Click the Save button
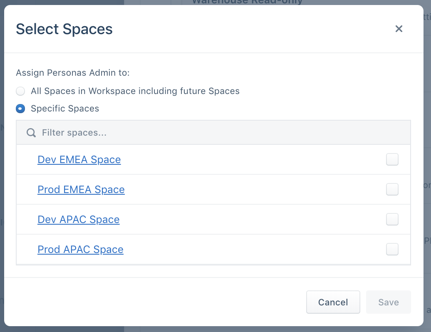 388,302
